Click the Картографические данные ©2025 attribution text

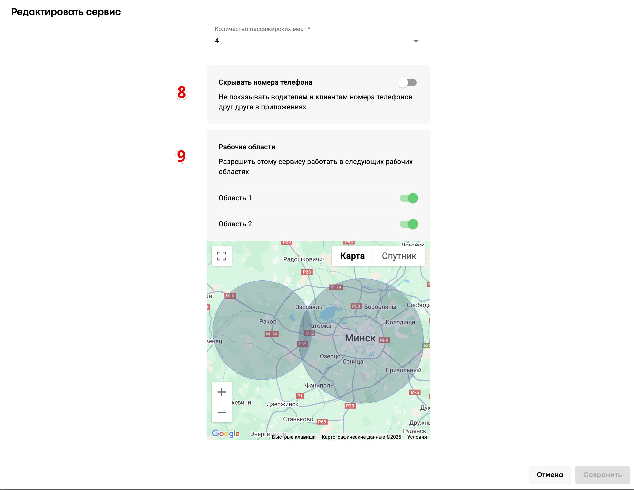pos(362,437)
